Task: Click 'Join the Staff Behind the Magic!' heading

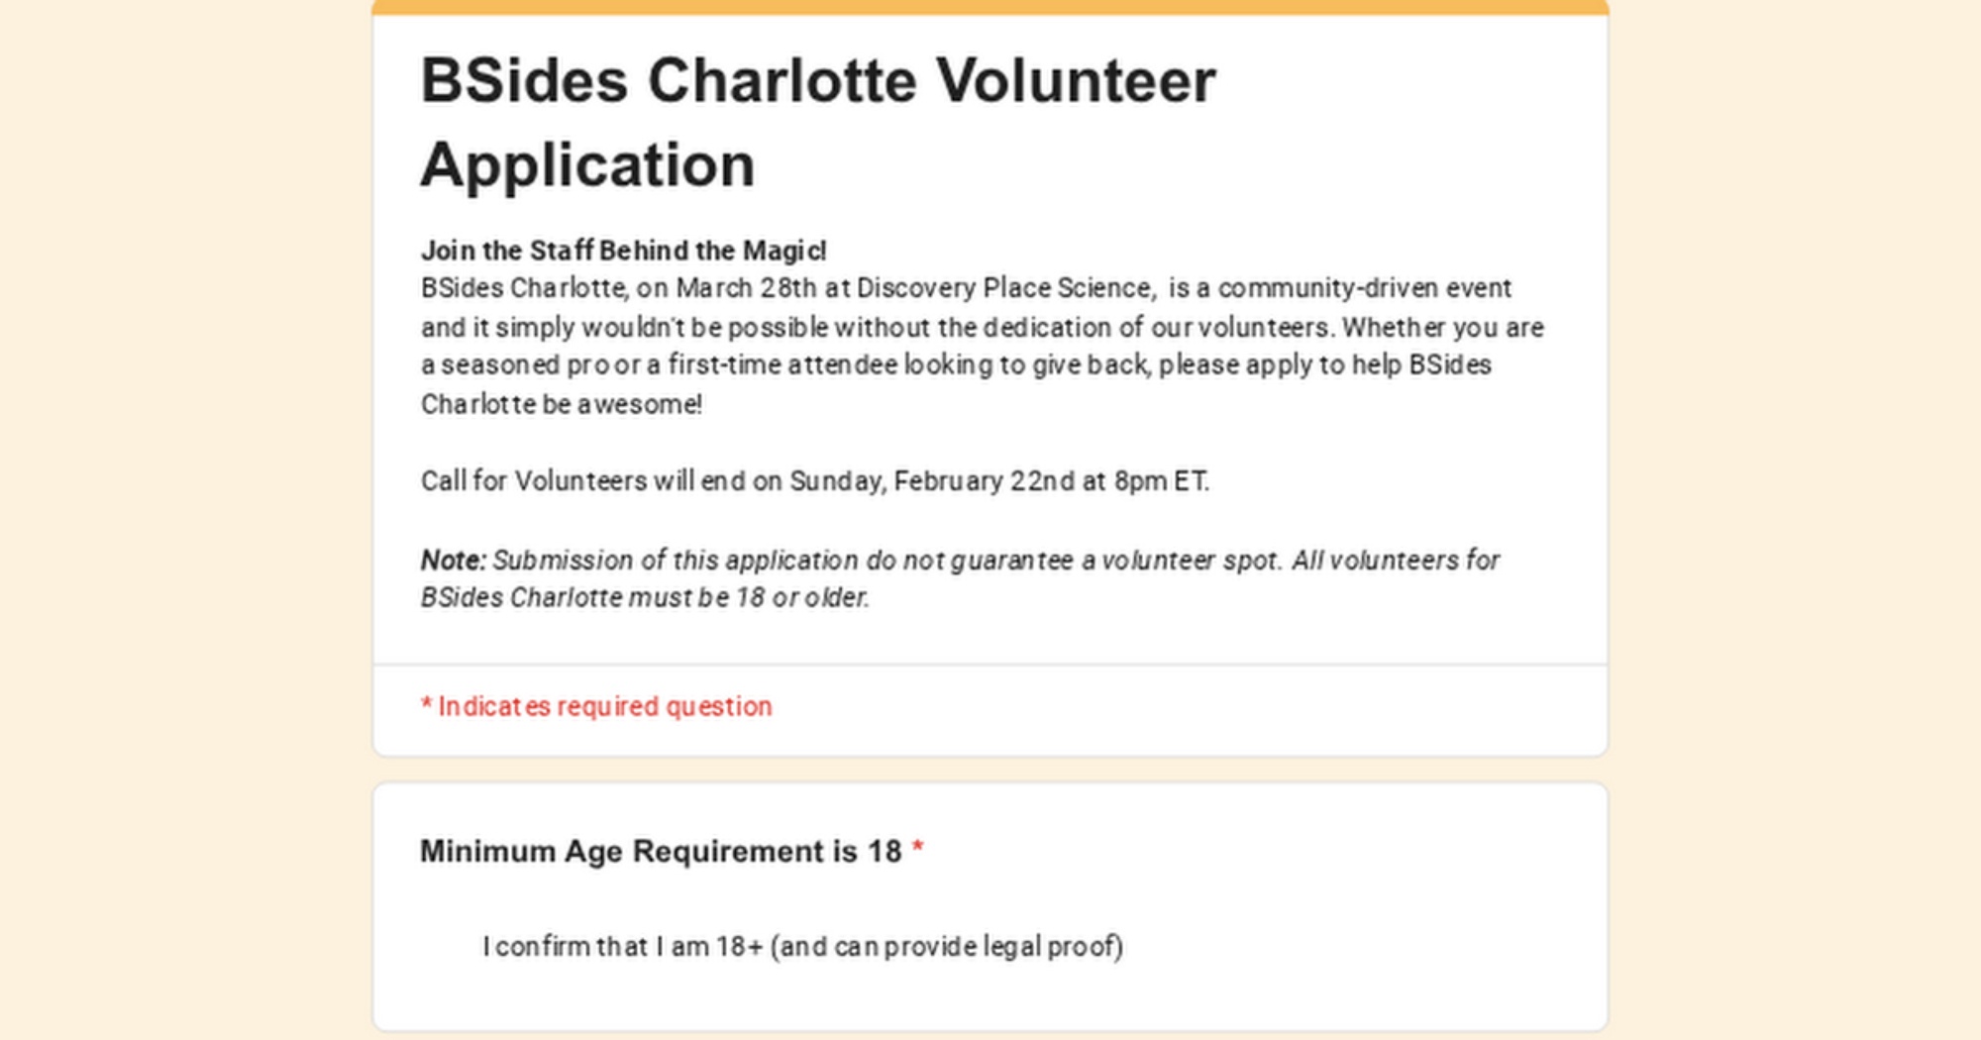Action: (623, 251)
